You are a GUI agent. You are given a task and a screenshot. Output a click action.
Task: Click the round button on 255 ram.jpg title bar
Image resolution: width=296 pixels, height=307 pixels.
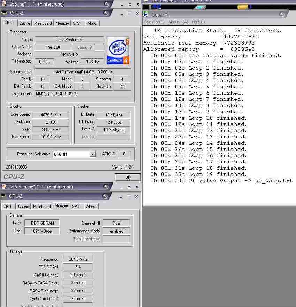pos(106,187)
